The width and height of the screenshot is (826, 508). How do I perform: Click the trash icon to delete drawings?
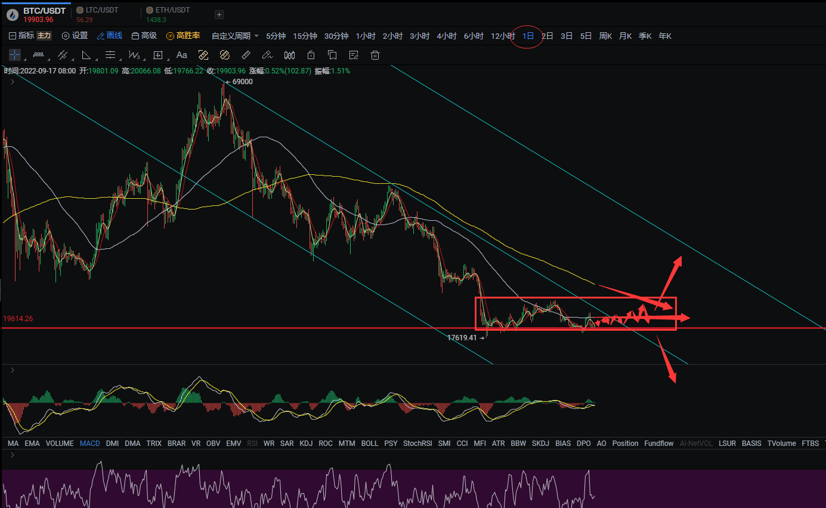tap(375, 56)
